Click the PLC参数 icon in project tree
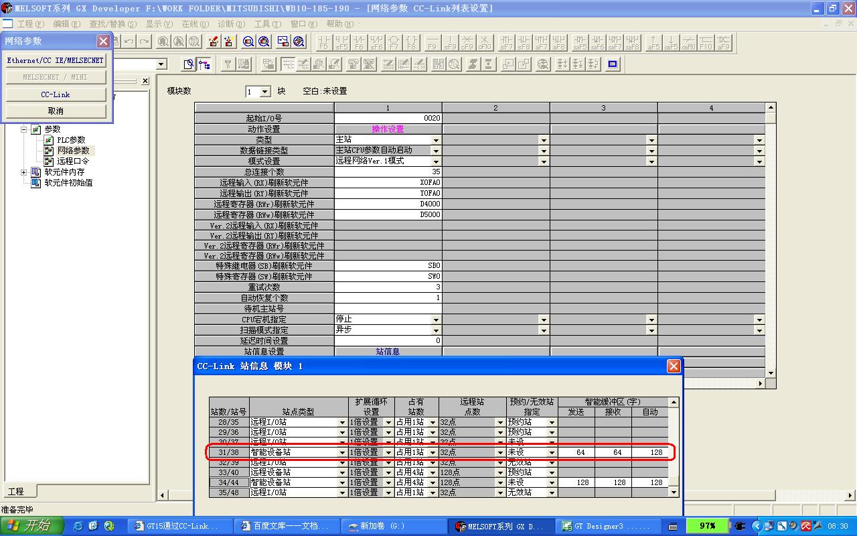The image size is (857, 536). point(49,140)
